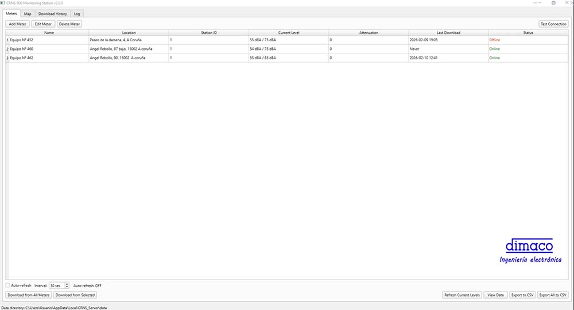Click Refresh Current Levels button
The width and height of the screenshot is (574, 310).
(462, 295)
